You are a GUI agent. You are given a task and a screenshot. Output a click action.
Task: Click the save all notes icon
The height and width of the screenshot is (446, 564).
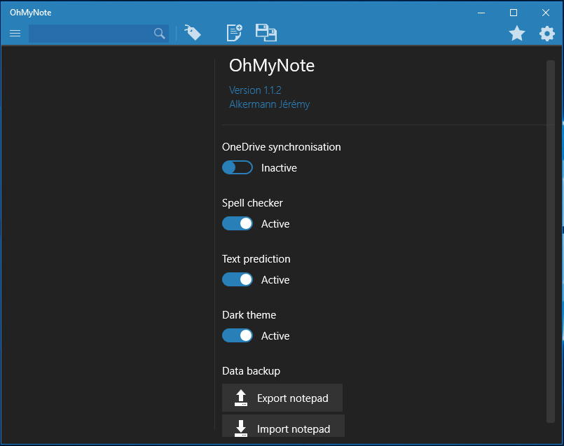tap(266, 33)
